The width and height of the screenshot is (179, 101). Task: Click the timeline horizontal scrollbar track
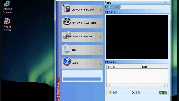coord(137,85)
